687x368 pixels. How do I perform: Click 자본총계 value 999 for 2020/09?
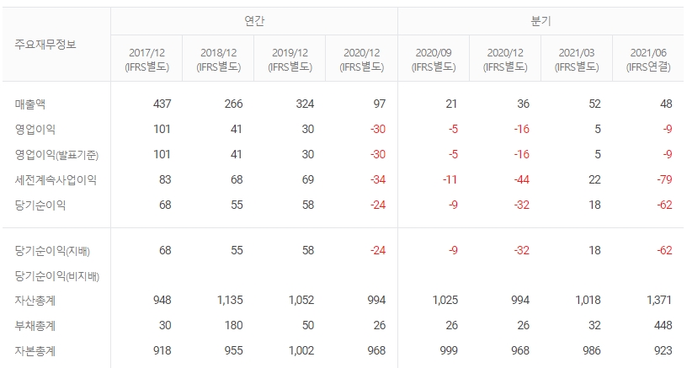click(x=449, y=350)
